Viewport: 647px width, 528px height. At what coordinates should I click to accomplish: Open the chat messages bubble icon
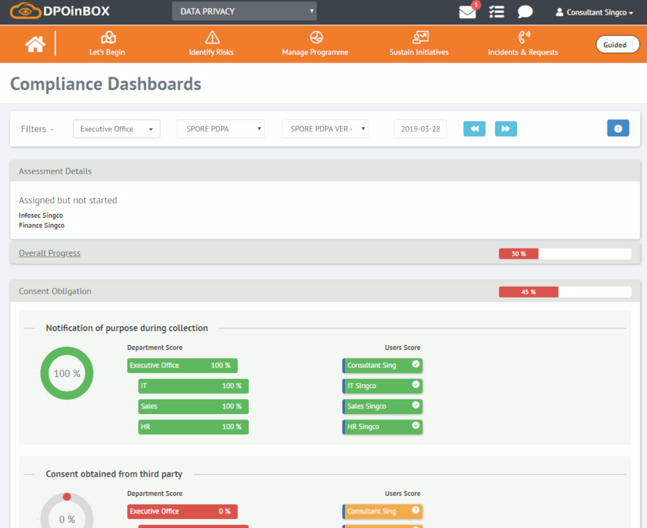click(525, 12)
